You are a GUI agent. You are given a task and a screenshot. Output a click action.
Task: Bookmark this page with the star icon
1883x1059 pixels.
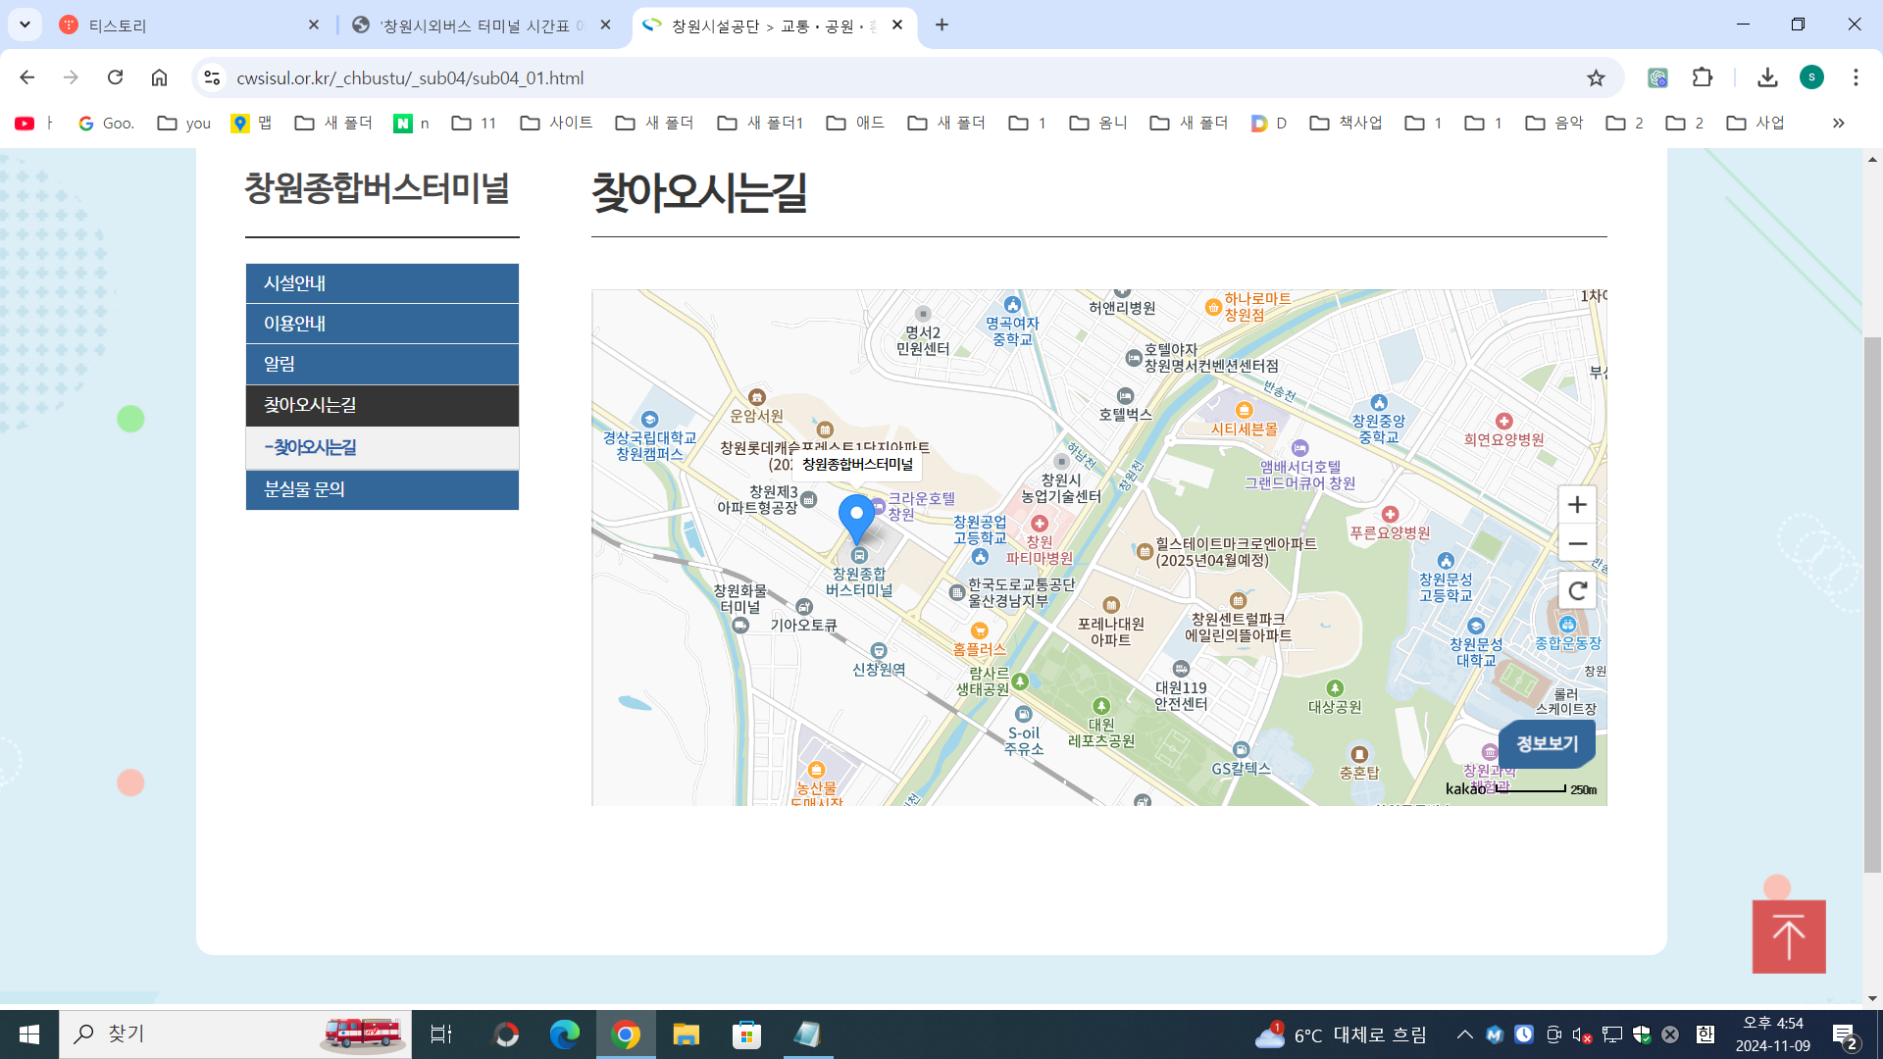[x=1596, y=77]
